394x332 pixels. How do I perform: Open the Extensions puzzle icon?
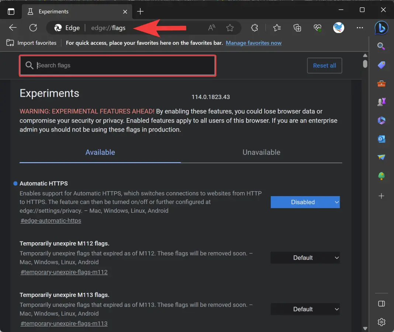point(254,28)
